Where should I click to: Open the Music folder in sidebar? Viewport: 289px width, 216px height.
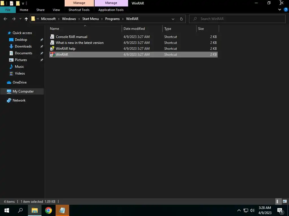click(19, 66)
